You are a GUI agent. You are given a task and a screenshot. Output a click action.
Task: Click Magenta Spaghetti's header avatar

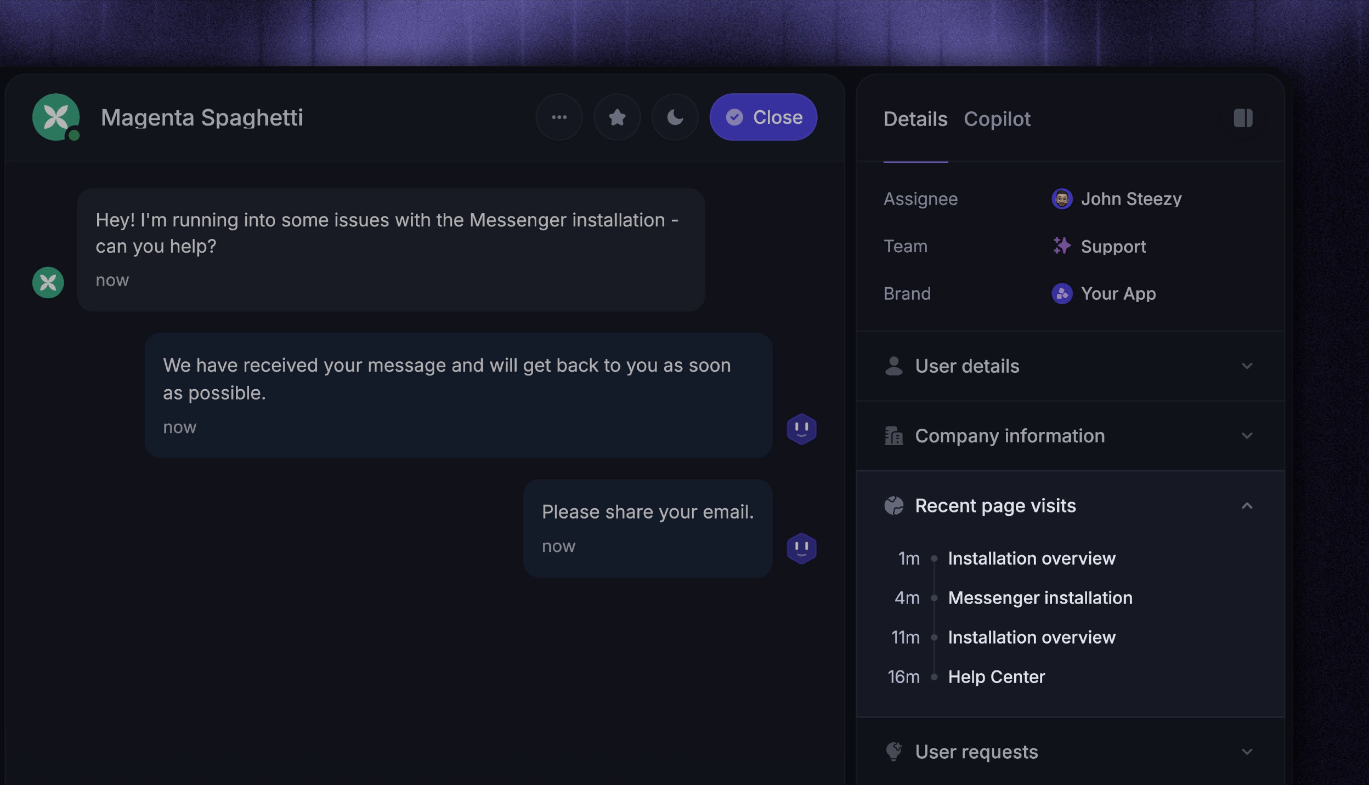pyautogui.click(x=56, y=117)
